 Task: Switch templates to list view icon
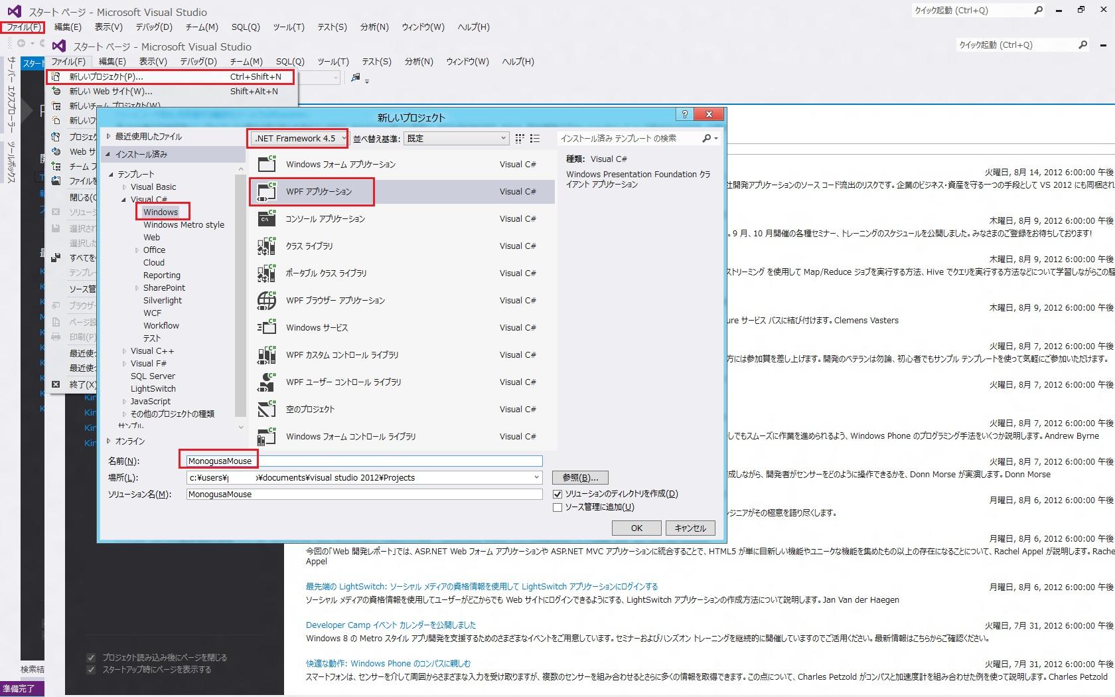click(535, 138)
